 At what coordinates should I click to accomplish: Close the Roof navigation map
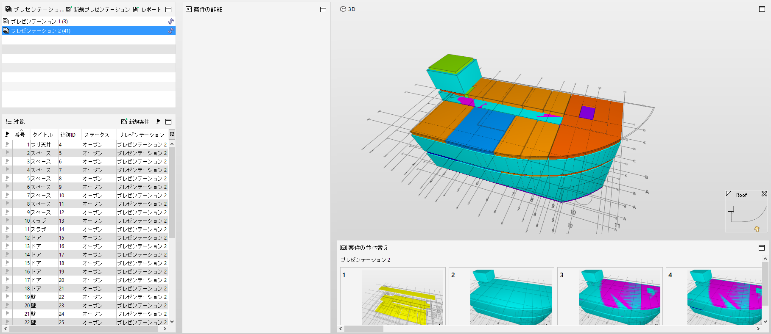[x=764, y=193]
